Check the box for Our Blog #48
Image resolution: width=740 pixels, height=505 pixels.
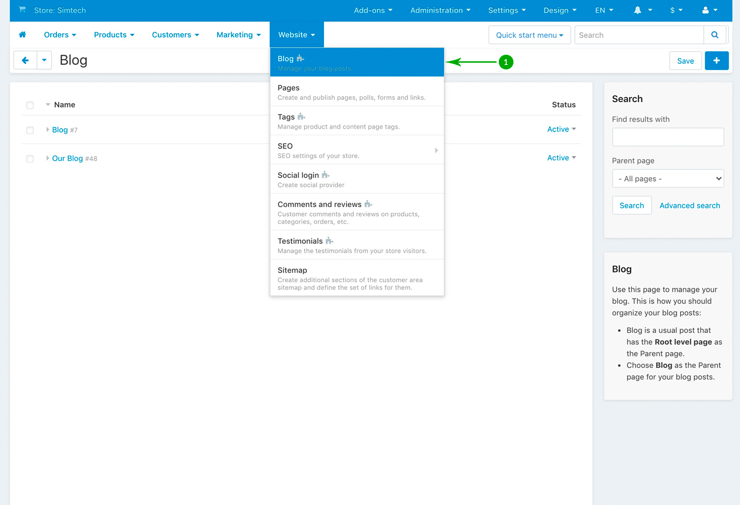pyautogui.click(x=30, y=159)
